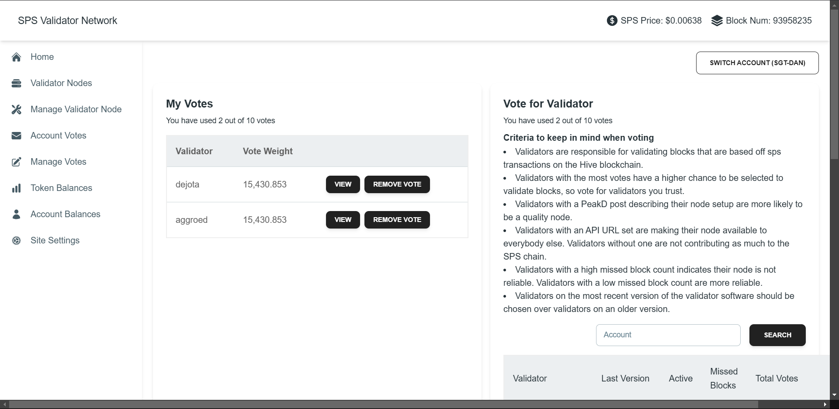
Task: Click the Token Balances bar chart icon
Action: [x=17, y=188]
